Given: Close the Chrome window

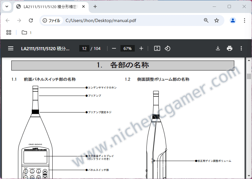Looking at the screenshot, I should [x=244, y=6].
